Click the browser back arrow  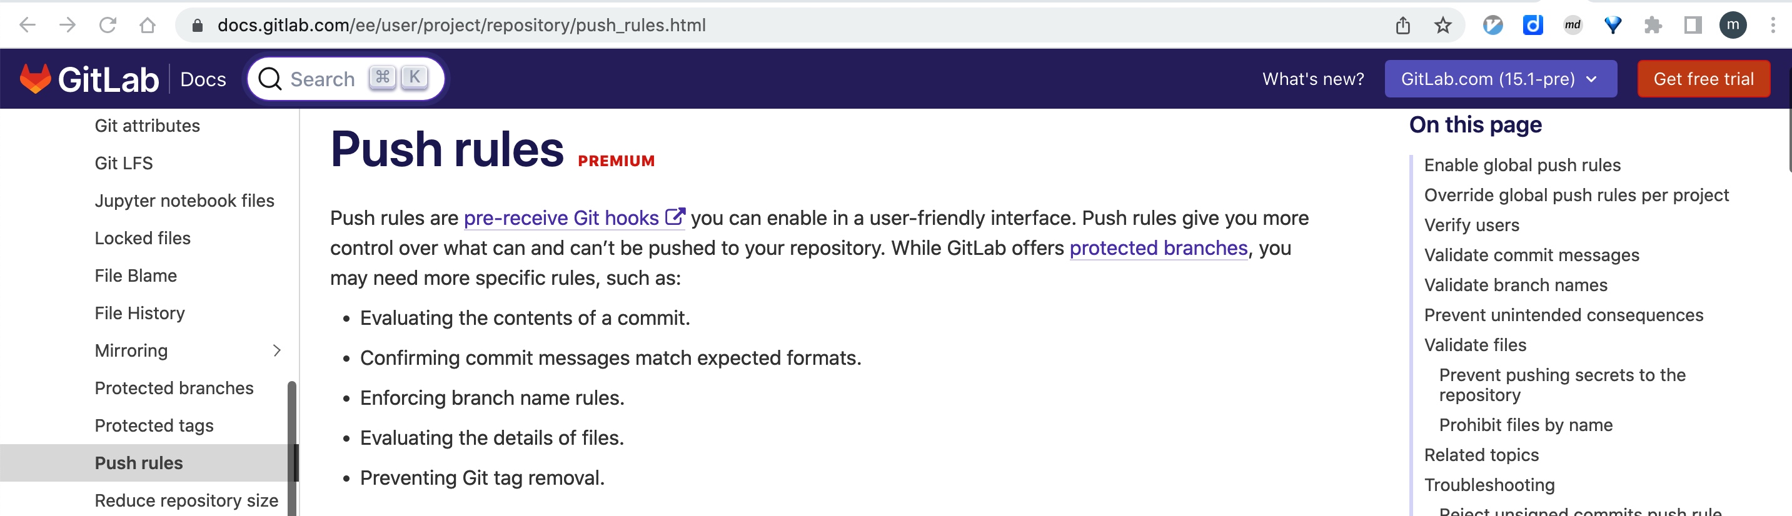(28, 26)
